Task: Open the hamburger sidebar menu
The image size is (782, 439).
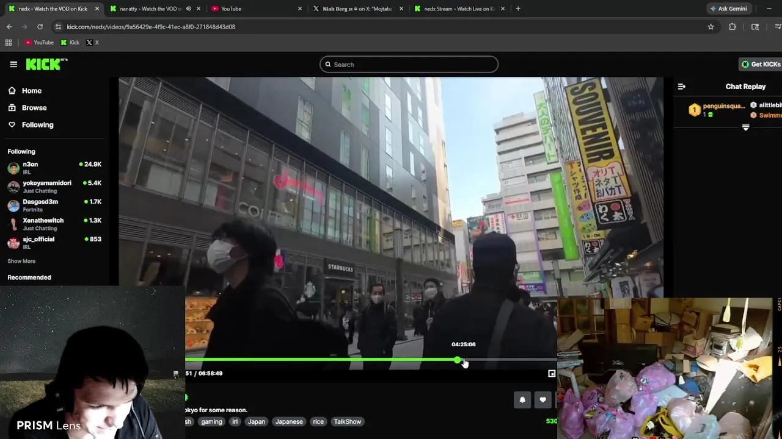Action: pyautogui.click(x=13, y=64)
